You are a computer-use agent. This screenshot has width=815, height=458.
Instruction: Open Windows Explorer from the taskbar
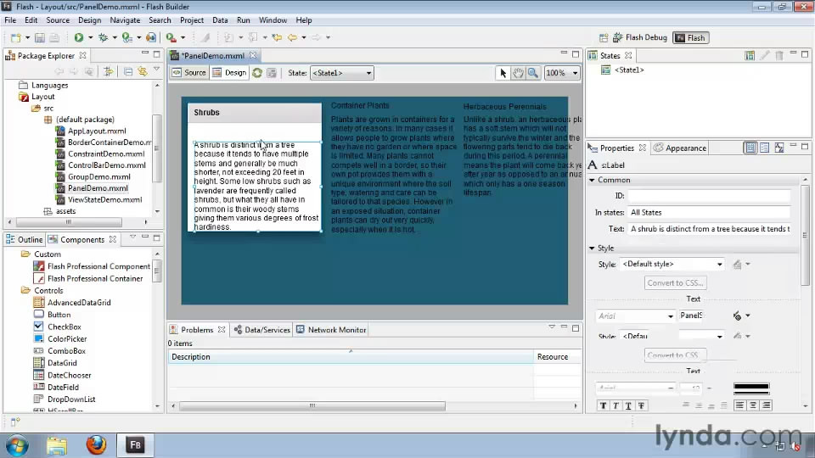(57, 445)
